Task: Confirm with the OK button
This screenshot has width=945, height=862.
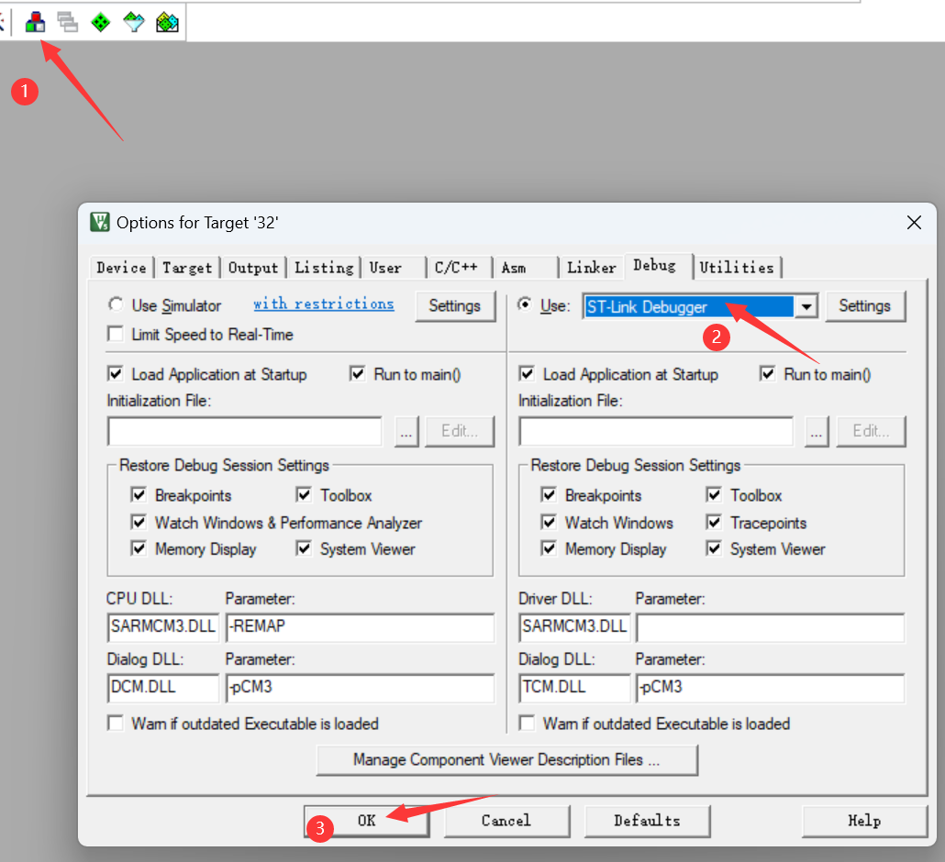Action: (x=366, y=821)
